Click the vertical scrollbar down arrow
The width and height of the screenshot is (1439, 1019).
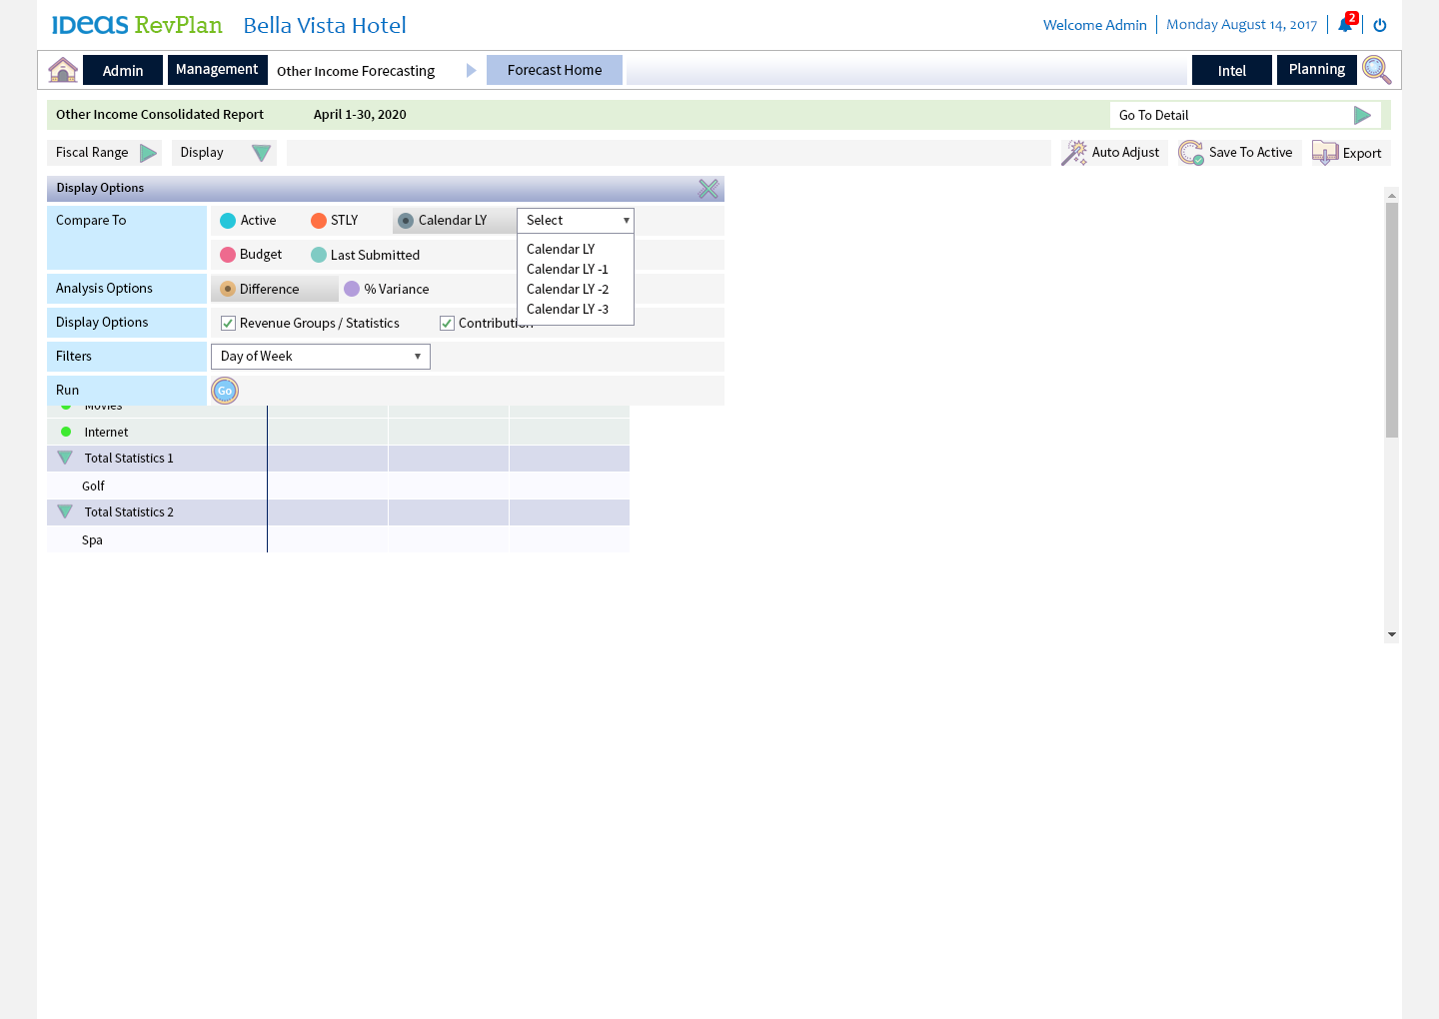1391,634
